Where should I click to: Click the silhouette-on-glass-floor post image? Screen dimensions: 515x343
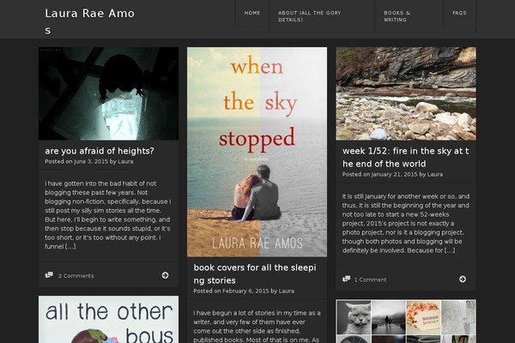pyautogui.click(x=108, y=93)
